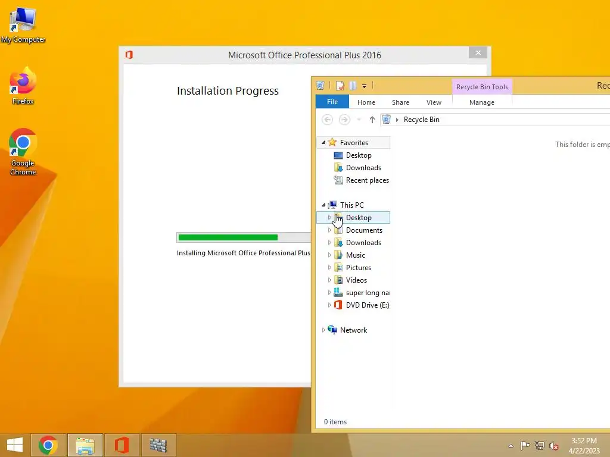
Task: Click the Office installer title bar text
Action: pyautogui.click(x=304, y=55)
